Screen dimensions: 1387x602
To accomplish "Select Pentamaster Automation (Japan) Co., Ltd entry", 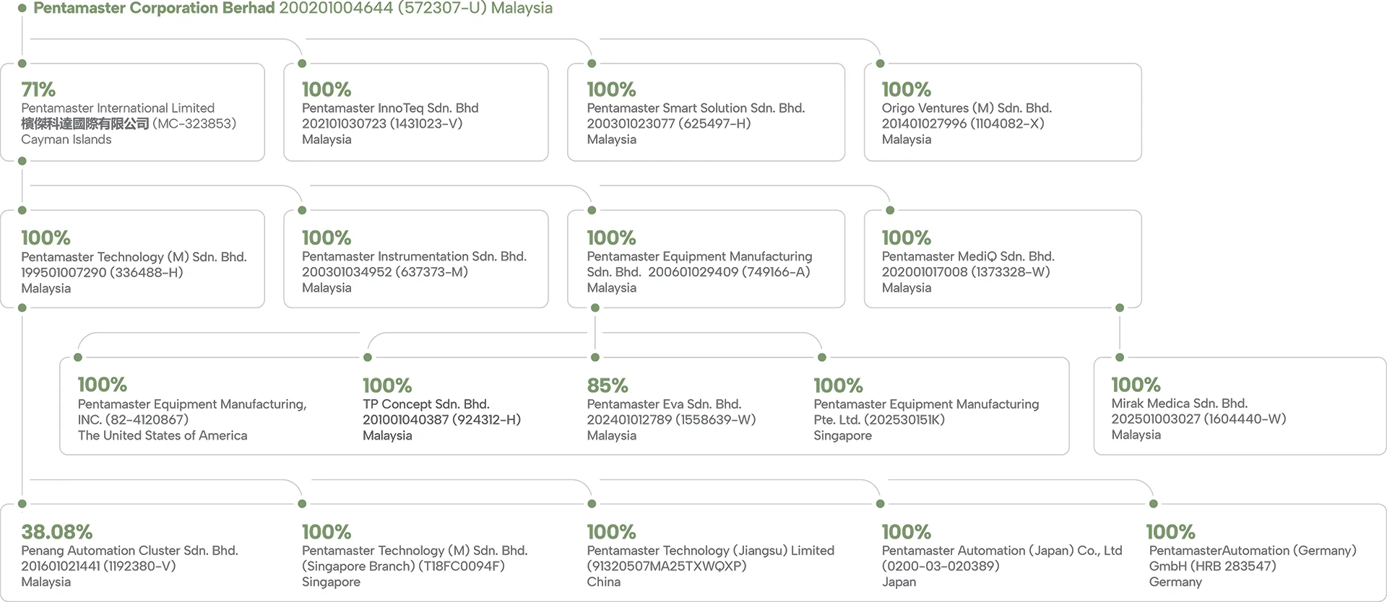I will 1001,551.
